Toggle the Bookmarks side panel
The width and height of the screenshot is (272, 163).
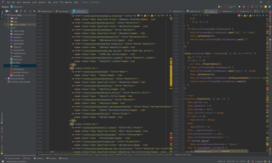click(2, 117)
